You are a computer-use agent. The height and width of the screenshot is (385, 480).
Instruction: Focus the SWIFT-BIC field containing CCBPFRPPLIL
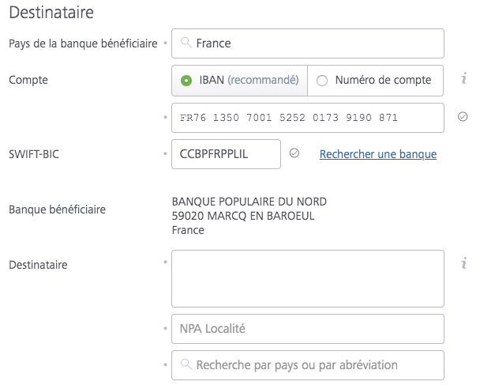coord(225,154)
